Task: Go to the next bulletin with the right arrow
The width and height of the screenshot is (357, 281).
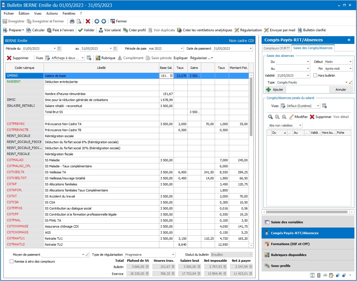Action: click(x=104, y=21)
